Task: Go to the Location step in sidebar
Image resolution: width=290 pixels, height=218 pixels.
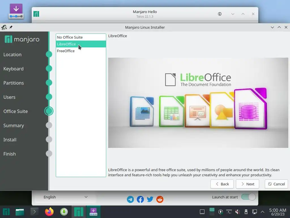Action: point(12,54)
